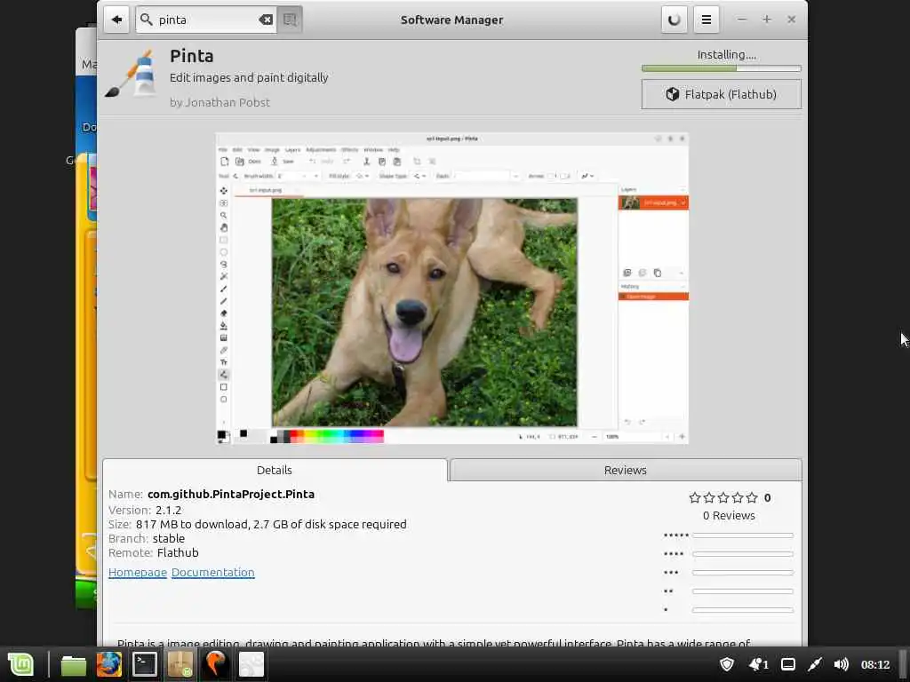Open the volume speaker tray icon

click(x=841, y=664)
